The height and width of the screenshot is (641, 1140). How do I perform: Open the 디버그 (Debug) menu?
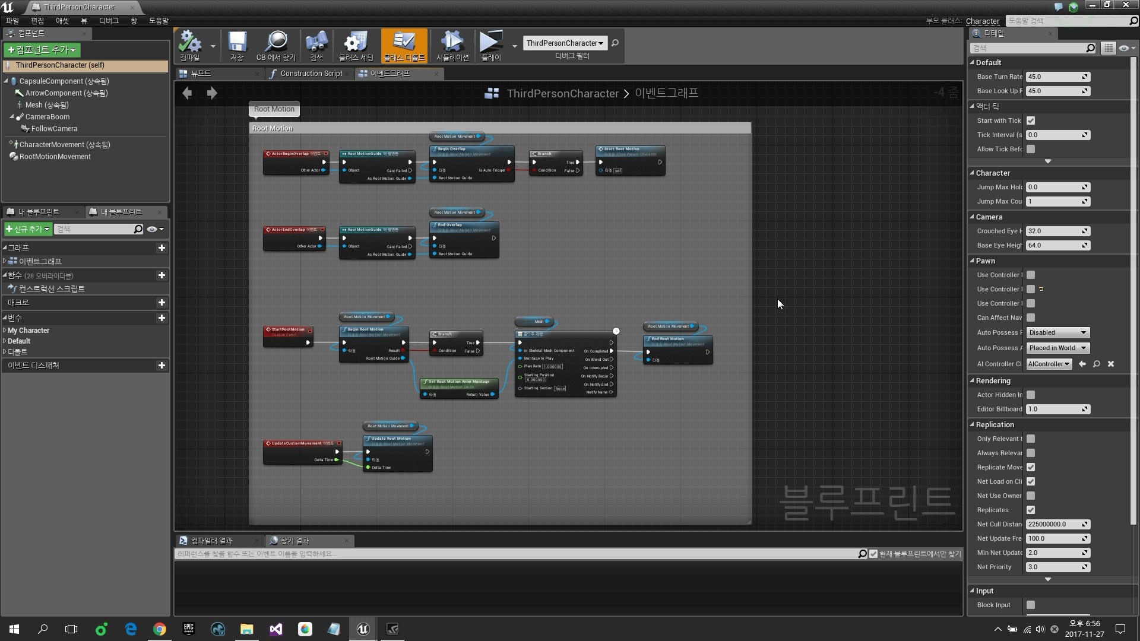[x=109, y=21]
